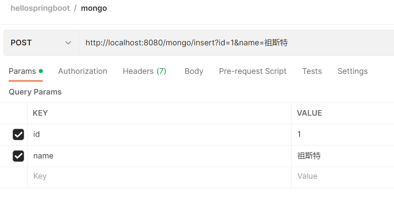Open the Settings tab
394x215 pixels.
click(x=352, y=71)
